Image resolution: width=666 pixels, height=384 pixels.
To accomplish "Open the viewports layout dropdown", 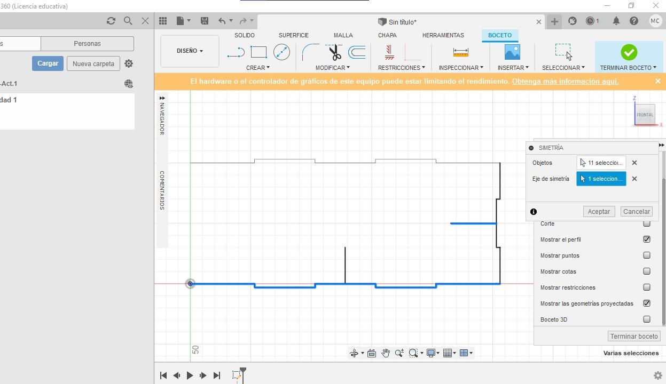I will point(466,353).
